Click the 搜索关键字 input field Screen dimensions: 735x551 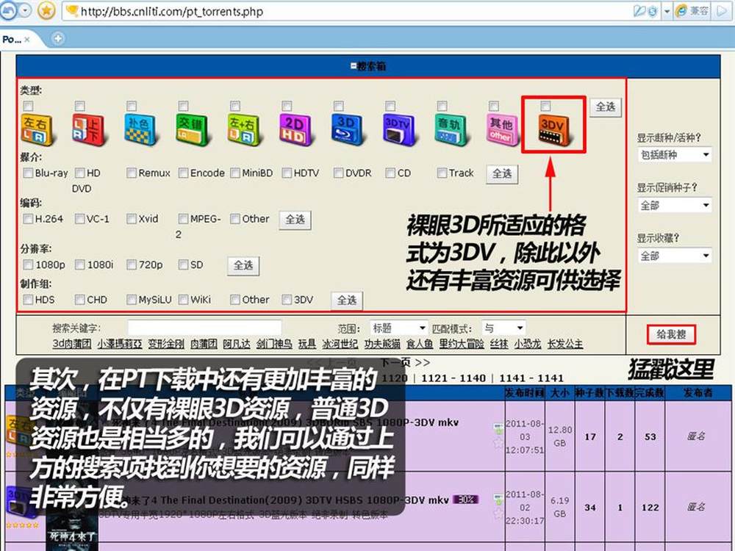point(204,328)
